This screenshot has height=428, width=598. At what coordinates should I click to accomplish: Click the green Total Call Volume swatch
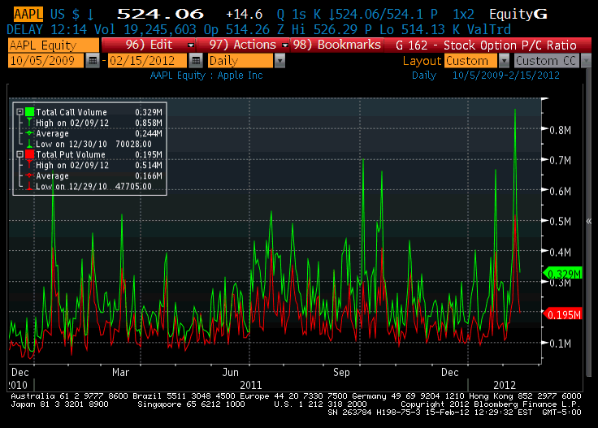pos(30,112)
